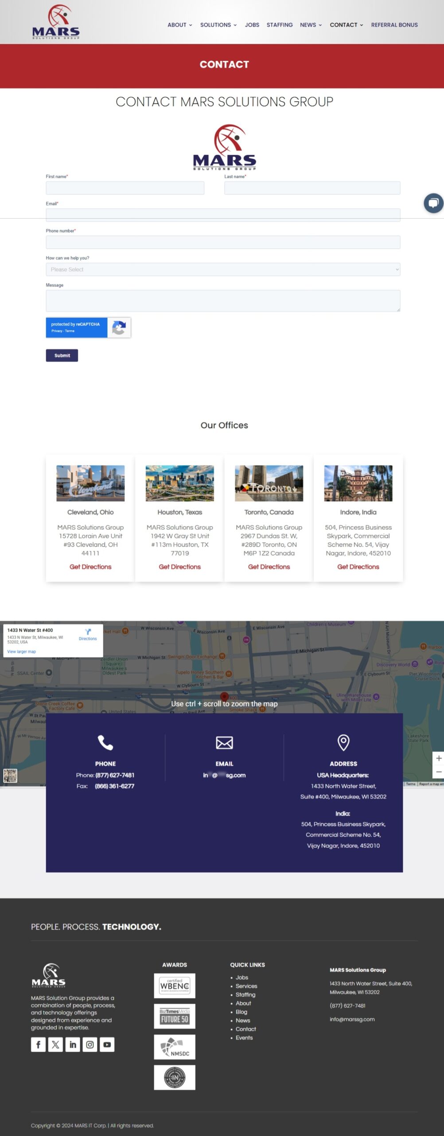Get directions to the Cleveland office
444x1136 pixels.
pyautogui.click(x=90, y=567)
